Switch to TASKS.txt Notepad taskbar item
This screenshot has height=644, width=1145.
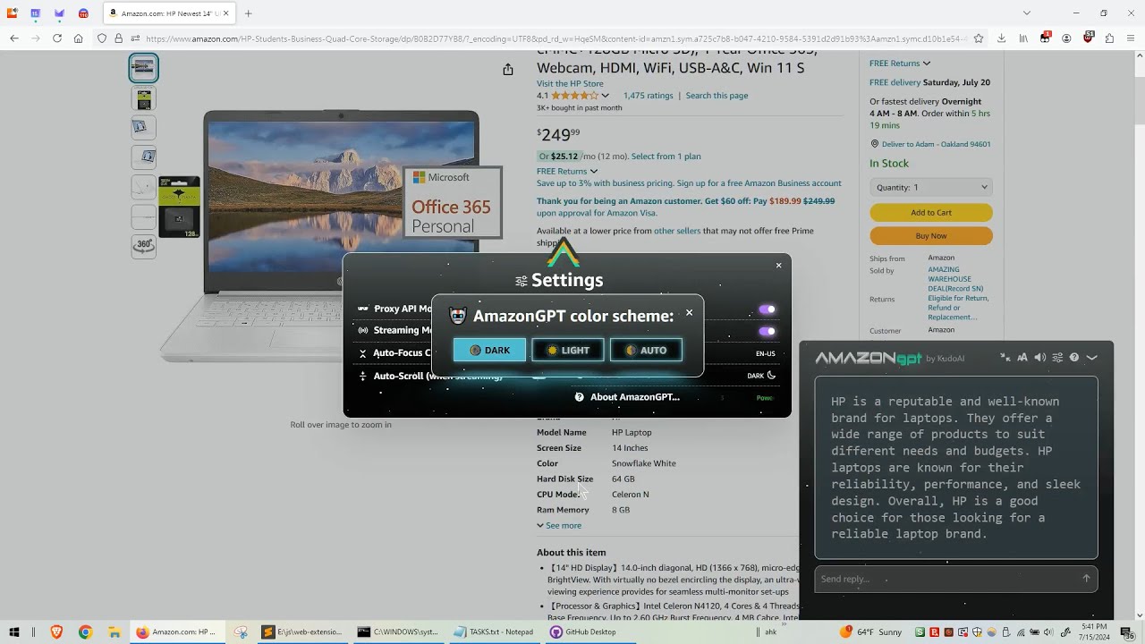tap(494, 631)
